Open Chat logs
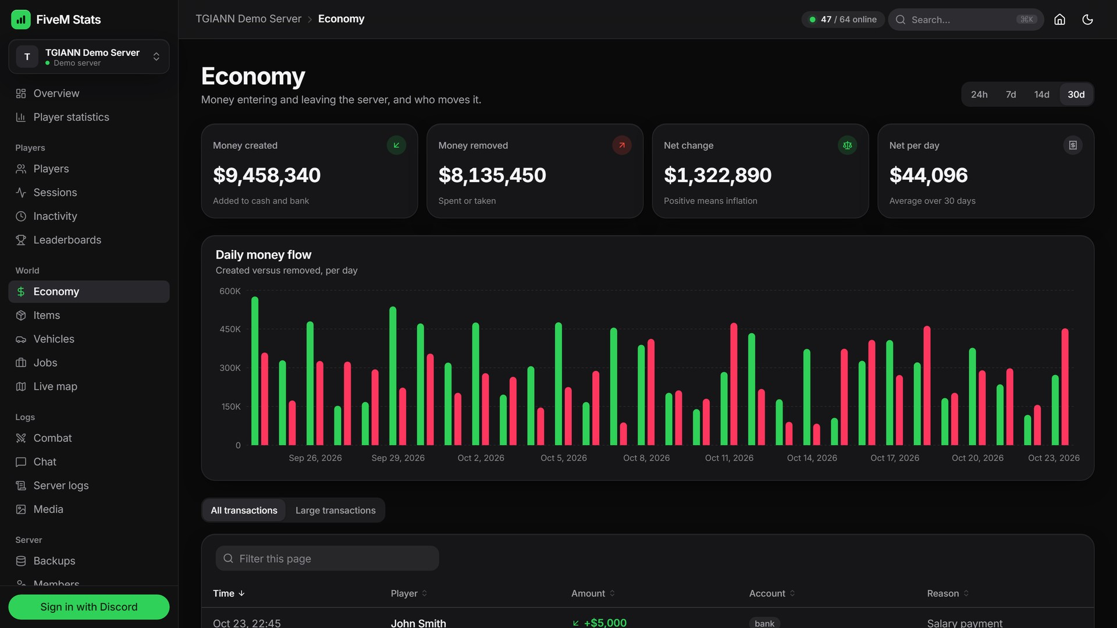 (x=89, y=462)
